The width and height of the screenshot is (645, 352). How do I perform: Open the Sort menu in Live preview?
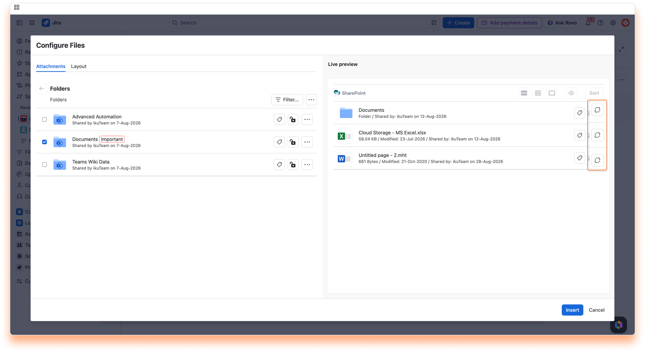pyautogui.click(x=594, y=93)
